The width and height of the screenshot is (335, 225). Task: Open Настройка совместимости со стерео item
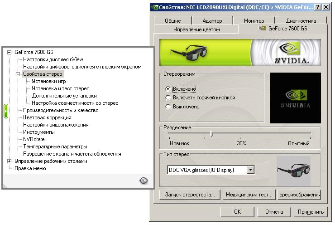click(75, 103)
